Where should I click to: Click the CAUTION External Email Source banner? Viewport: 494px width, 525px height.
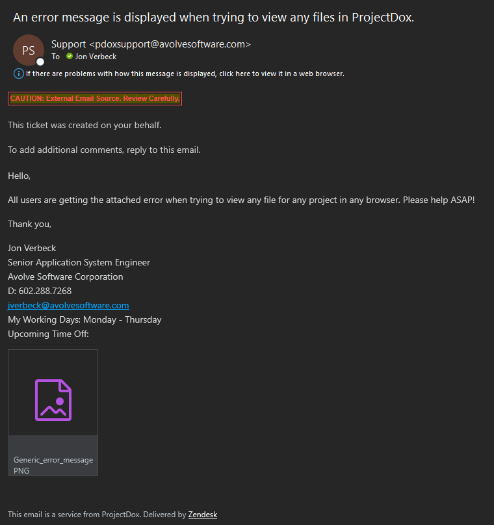95,98
